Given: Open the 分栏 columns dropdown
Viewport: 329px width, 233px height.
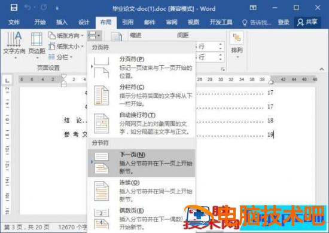Looking at the screenshot, I should coord(60,57).
